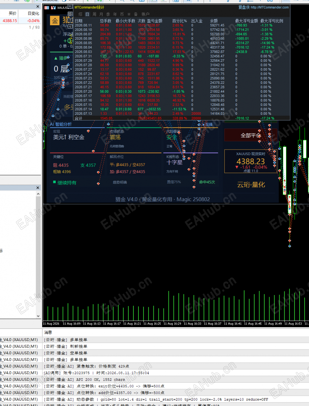309x406 pixels.
Task: Select the 4388.15 bid price cell
Action: coord(10,21)
